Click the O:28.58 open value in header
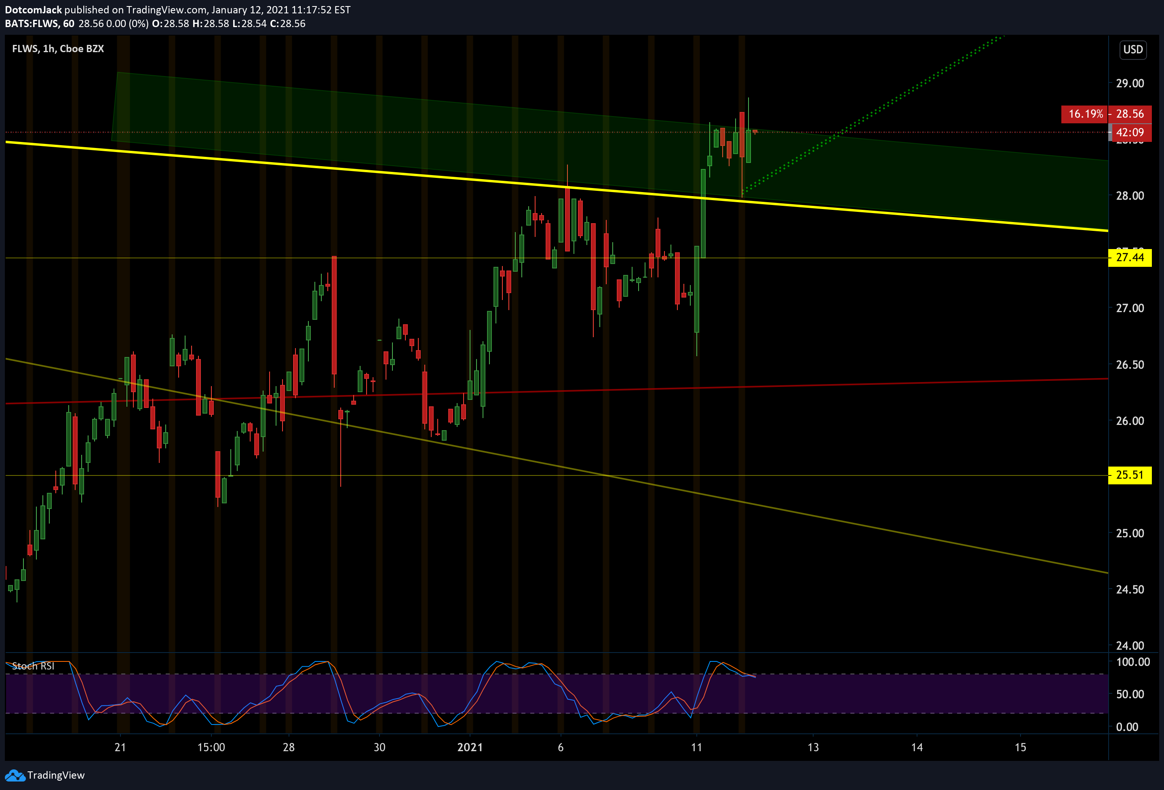 (170, 23)
